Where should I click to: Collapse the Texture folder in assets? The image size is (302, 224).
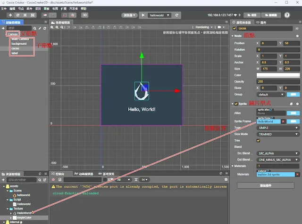coord(8,208)
